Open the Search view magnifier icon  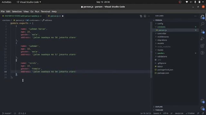coord(202,24)
